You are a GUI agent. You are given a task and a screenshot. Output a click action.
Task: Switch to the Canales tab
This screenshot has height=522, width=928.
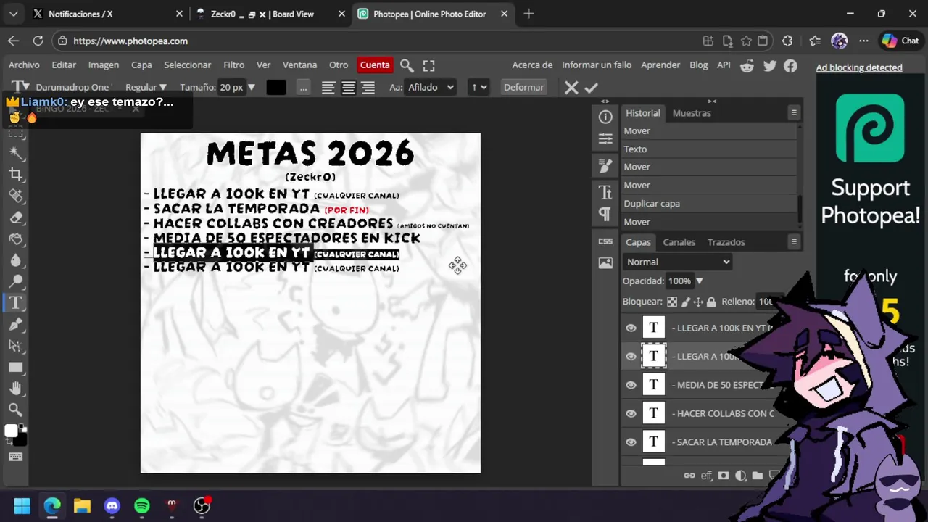pos(679,242)
